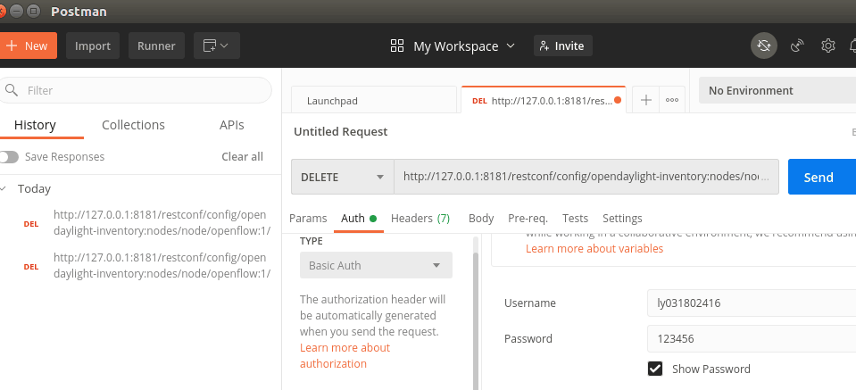Click the search icon in Filter box
The width and height of the screenshot is (856, 390).
click(x=12, y=90)
